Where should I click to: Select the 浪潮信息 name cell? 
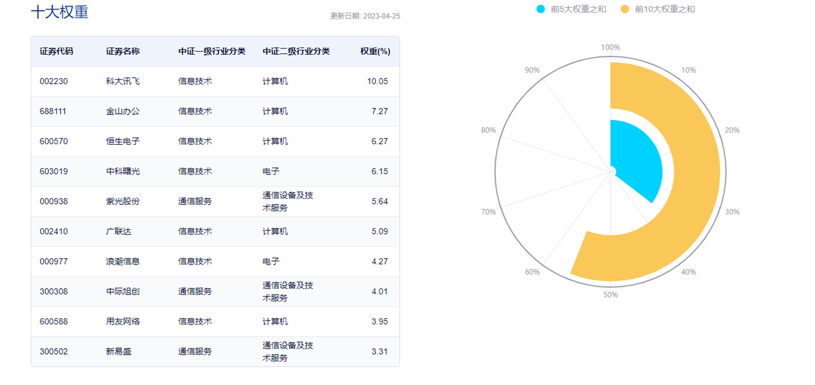coord(123,261)
